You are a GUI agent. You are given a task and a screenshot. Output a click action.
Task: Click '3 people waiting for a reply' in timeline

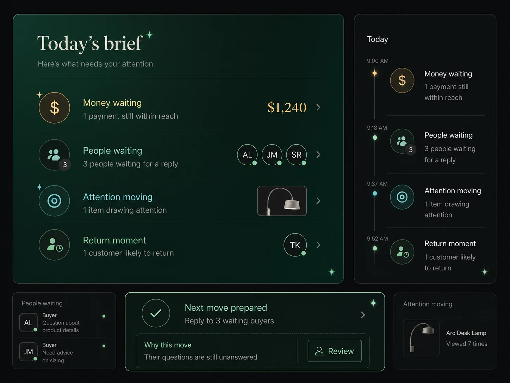(x=450, y=154)
